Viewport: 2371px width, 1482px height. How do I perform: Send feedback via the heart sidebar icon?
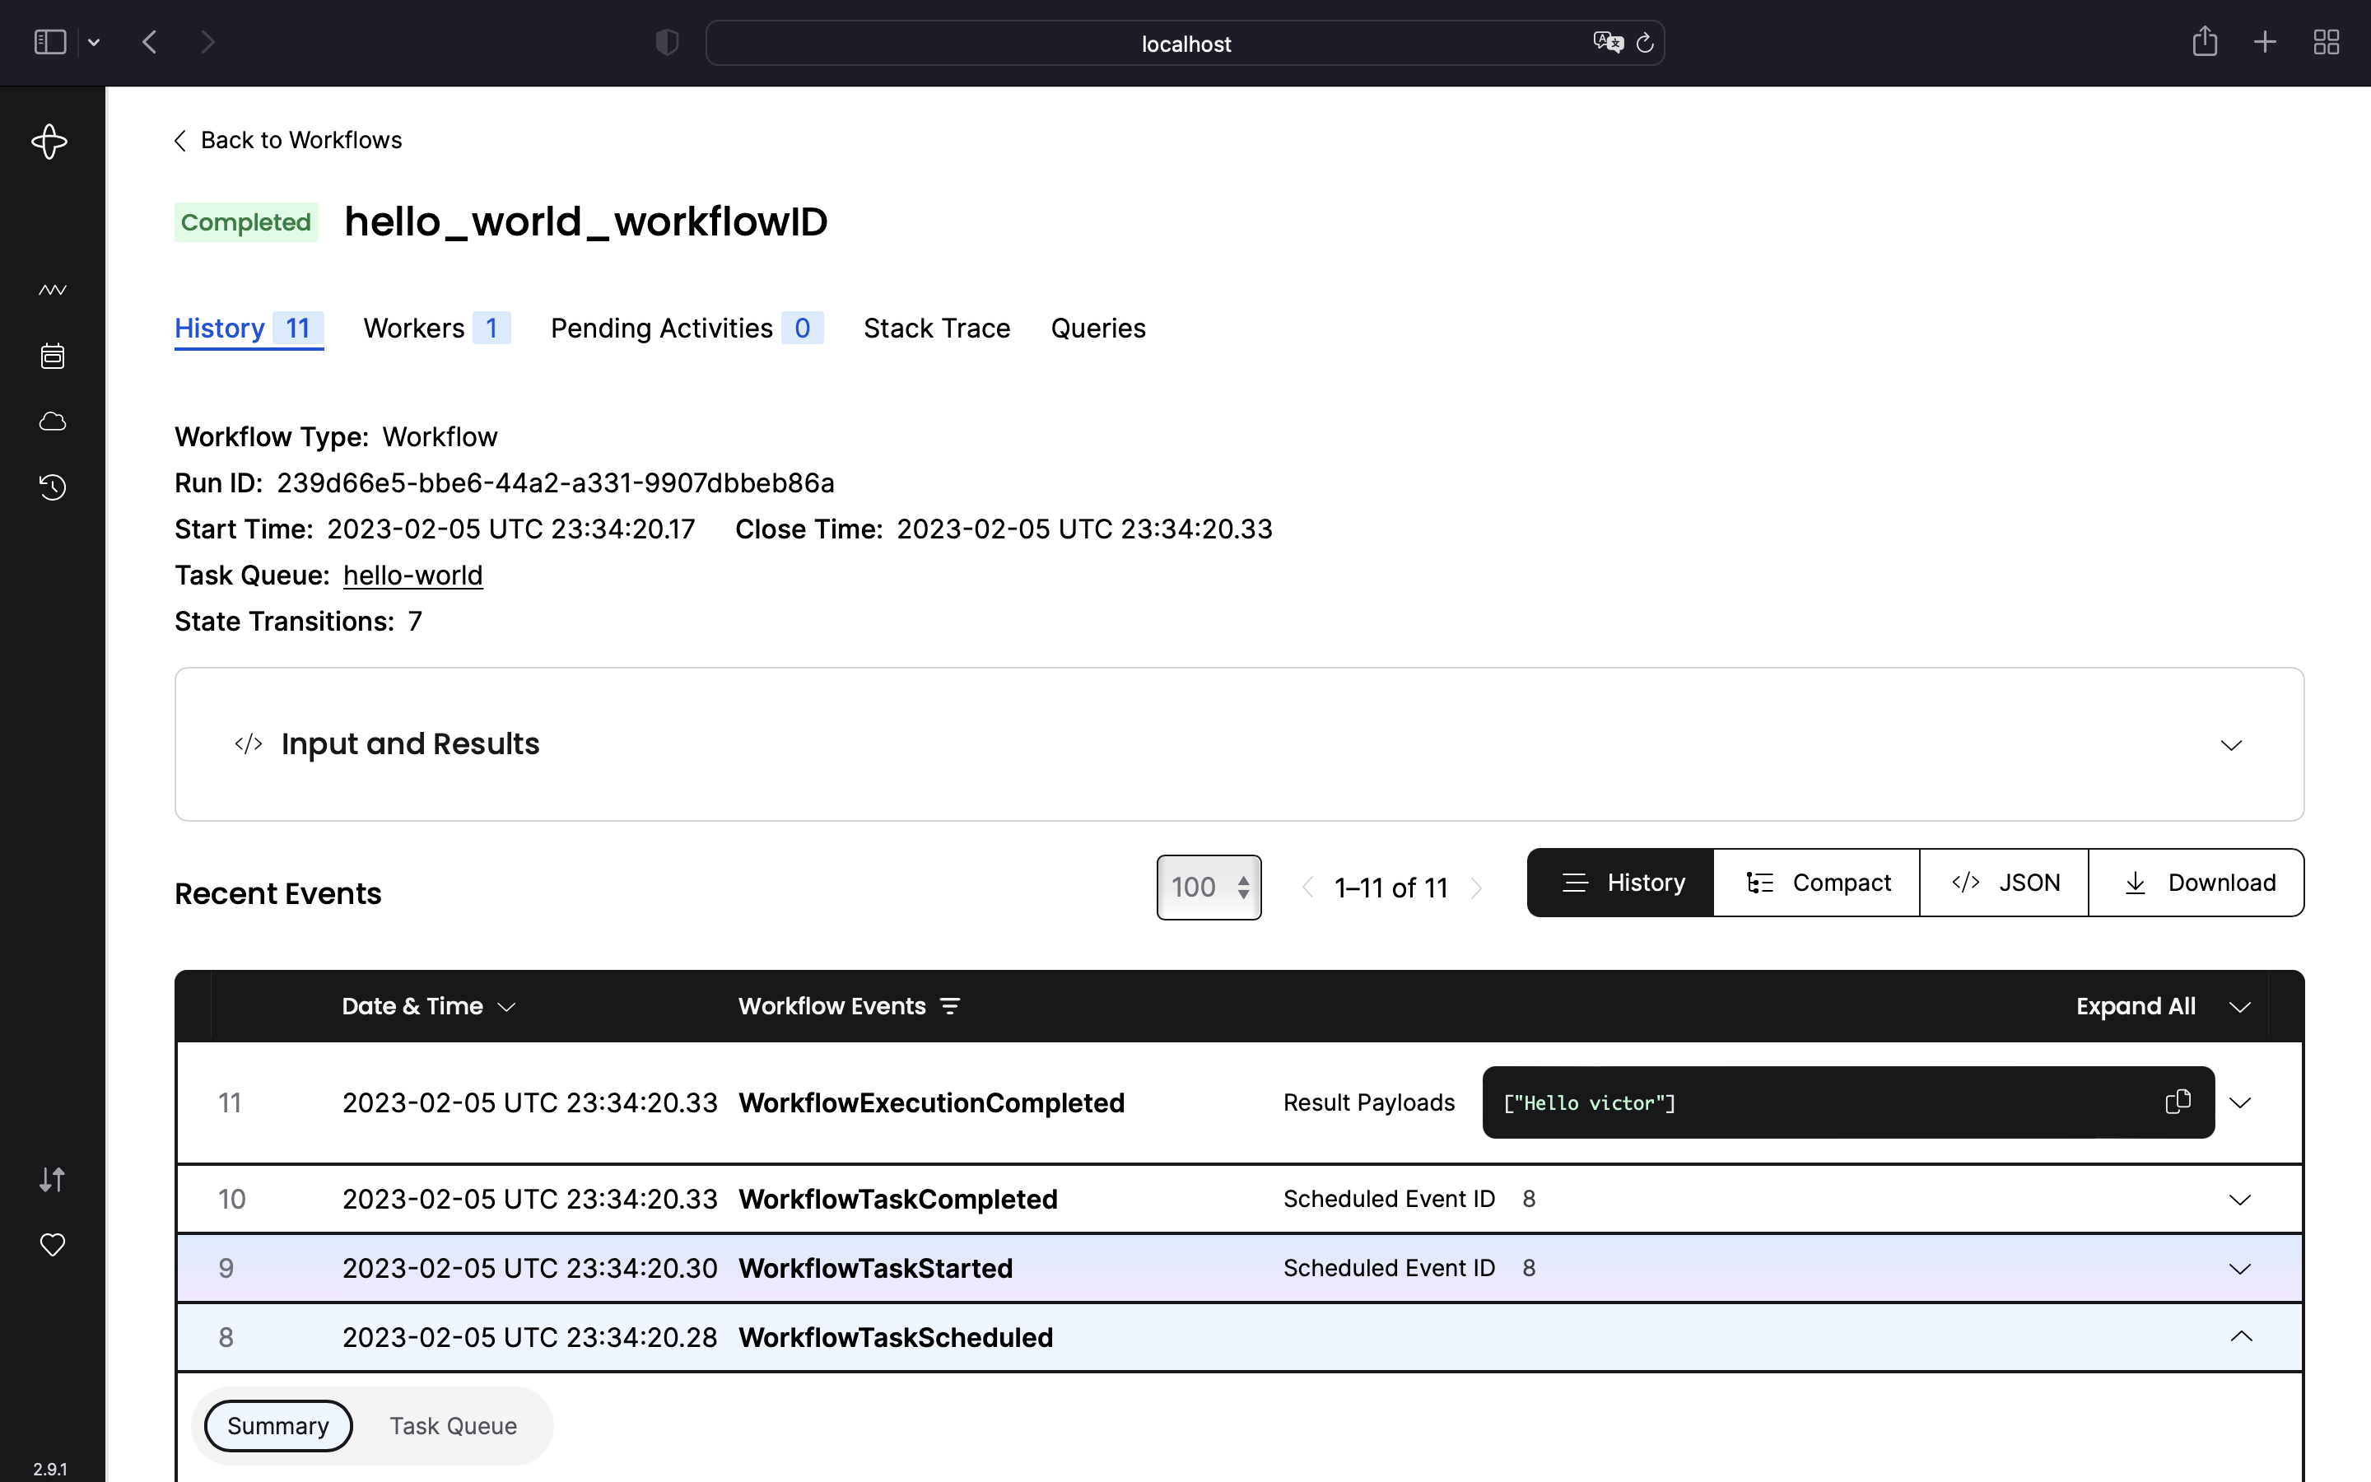click(x=52, y=1245)
